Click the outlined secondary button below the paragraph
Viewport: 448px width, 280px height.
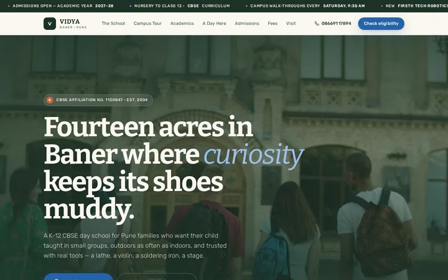pyautogui.click(x=157, y=276)
